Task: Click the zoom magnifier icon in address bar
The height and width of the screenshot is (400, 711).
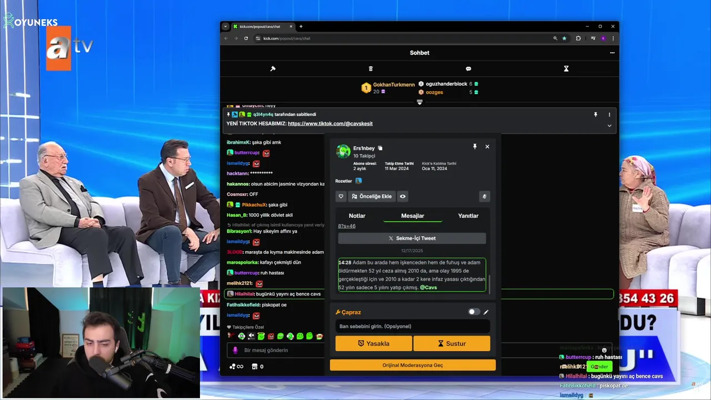Action: click(555, 38)
